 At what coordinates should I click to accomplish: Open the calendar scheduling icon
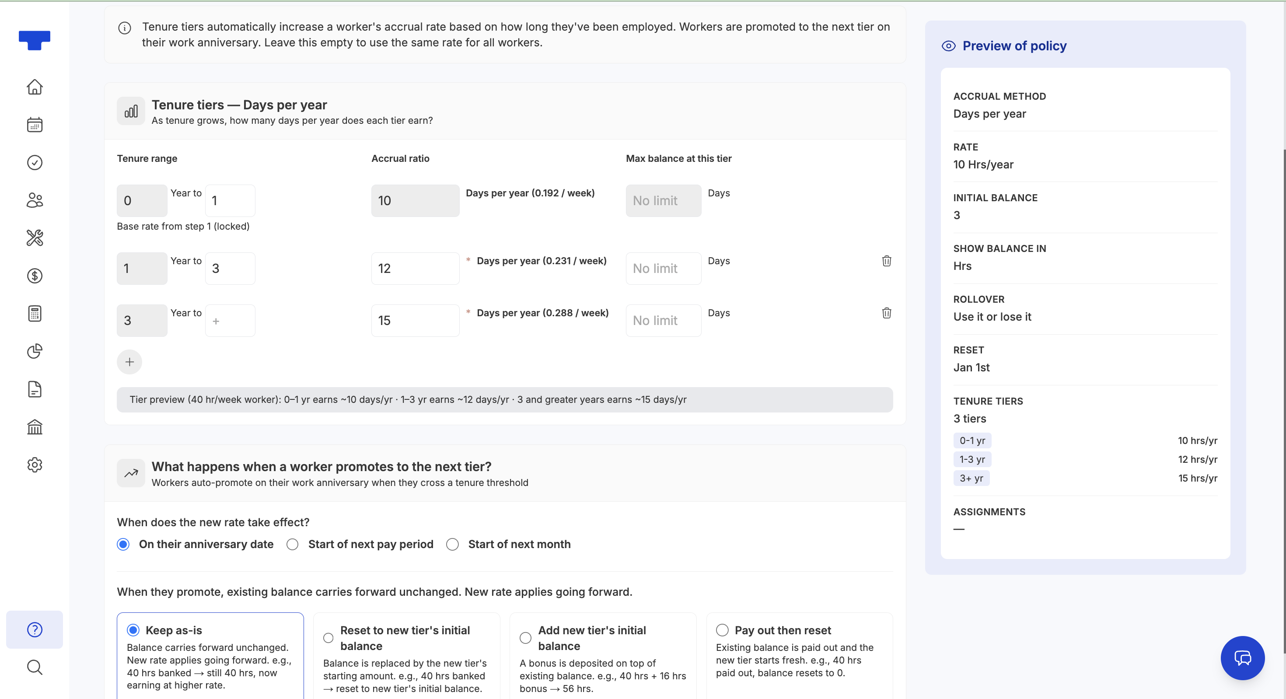pyautogui.click(x=35, y=125)
